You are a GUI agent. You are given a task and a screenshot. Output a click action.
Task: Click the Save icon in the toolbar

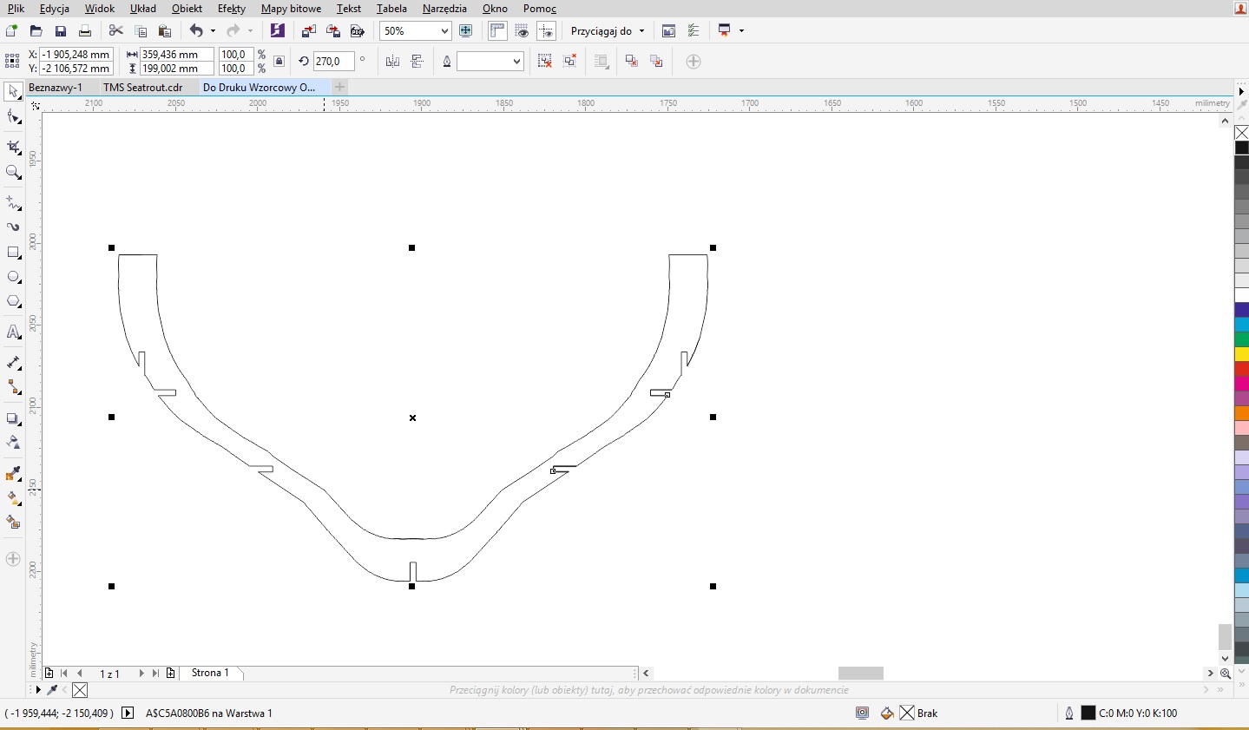point(61,31)
